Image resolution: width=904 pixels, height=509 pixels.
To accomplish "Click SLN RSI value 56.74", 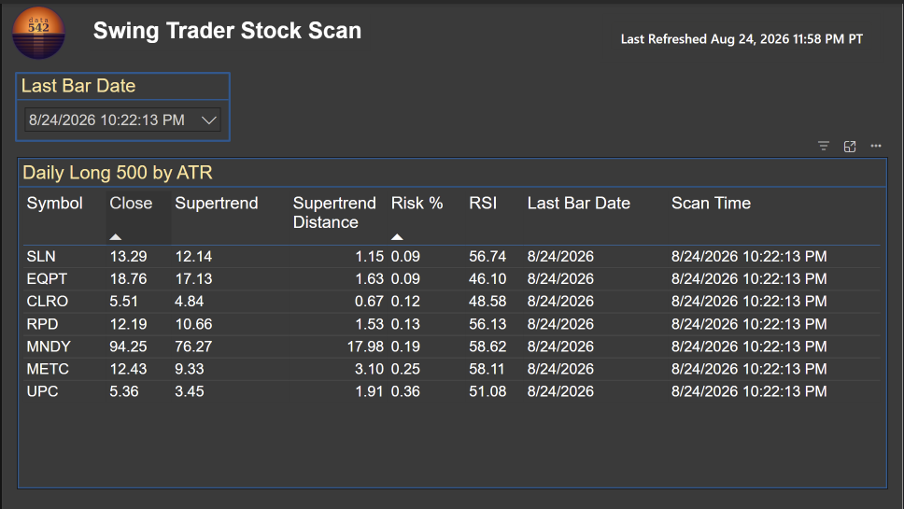I will pyautogui.click(x=487, y=257).
